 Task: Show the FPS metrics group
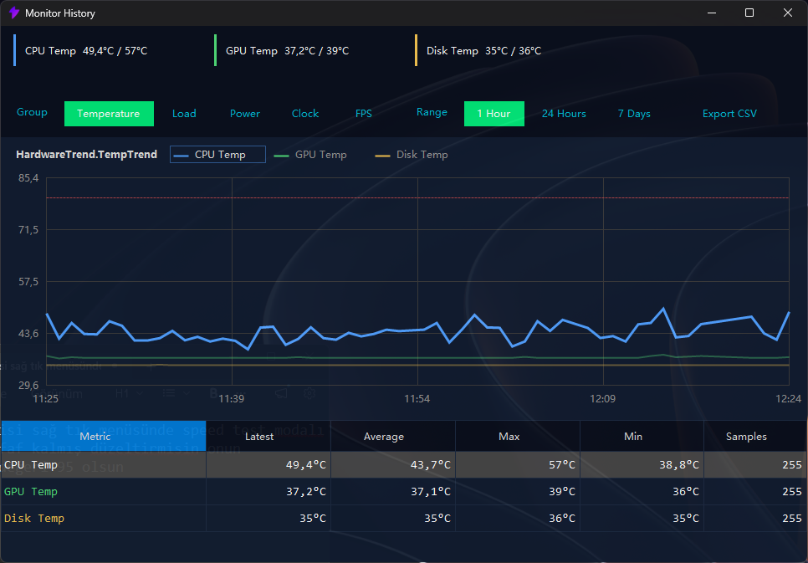coord(363,114)
